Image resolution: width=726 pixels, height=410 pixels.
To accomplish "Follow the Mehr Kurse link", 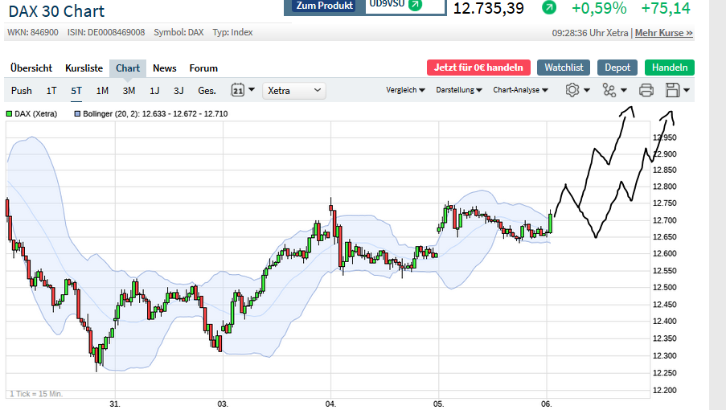I will (663, 33).
